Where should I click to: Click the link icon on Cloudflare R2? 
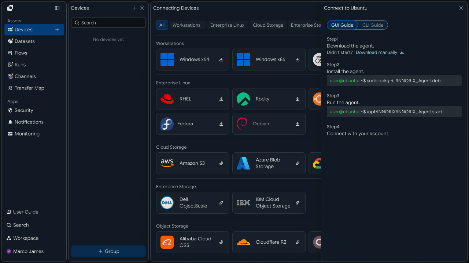pyautogui.click(x=298, y=242)
